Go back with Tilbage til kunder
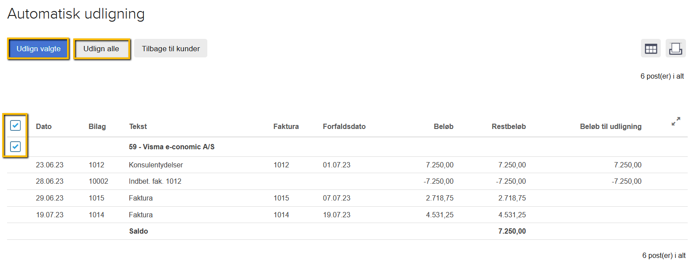Viewport: 693px width, 265px height. point(171,49)
